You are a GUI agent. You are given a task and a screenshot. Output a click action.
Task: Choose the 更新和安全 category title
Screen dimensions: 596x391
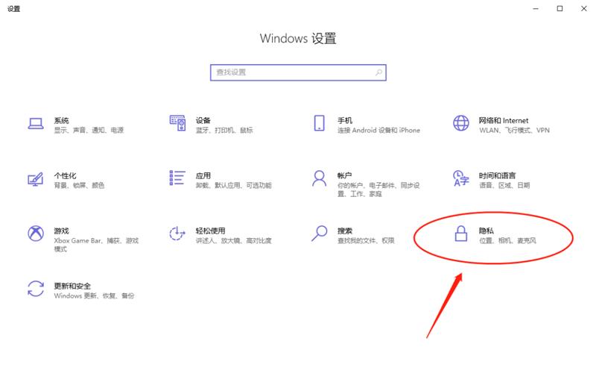coord(72,287)
